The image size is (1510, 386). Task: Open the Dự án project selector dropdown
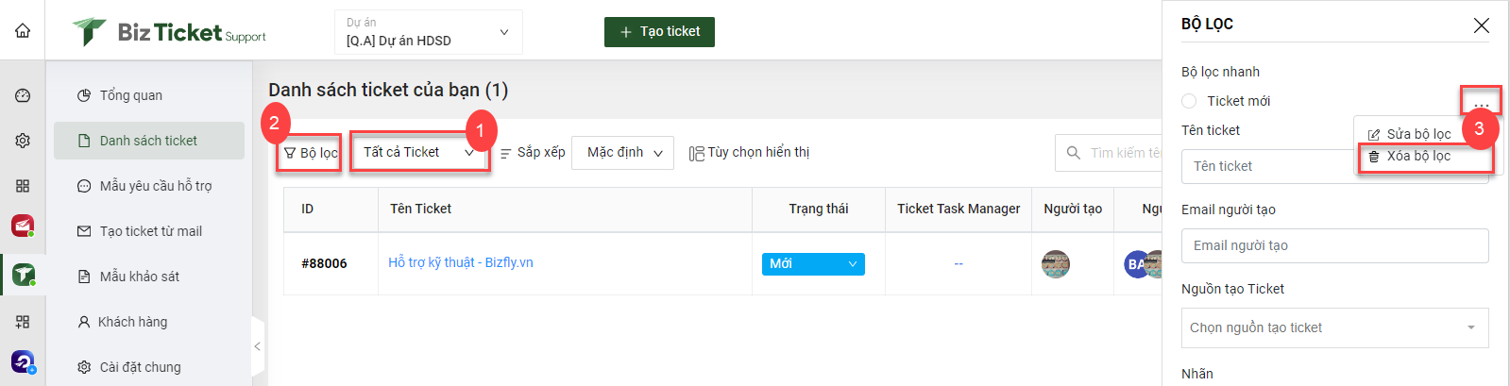[x=429, y=32]
